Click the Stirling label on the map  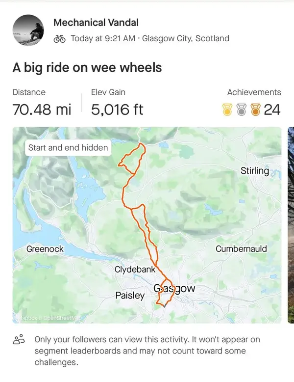pyautogui.click(x=255, y=170)
